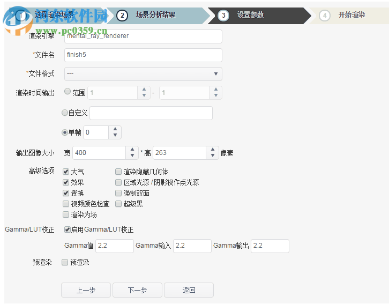Click the 渲染引擎 input field

143,36
